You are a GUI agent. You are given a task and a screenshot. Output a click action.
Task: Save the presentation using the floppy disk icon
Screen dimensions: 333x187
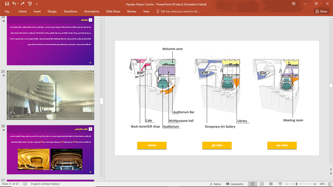point(7,4)
